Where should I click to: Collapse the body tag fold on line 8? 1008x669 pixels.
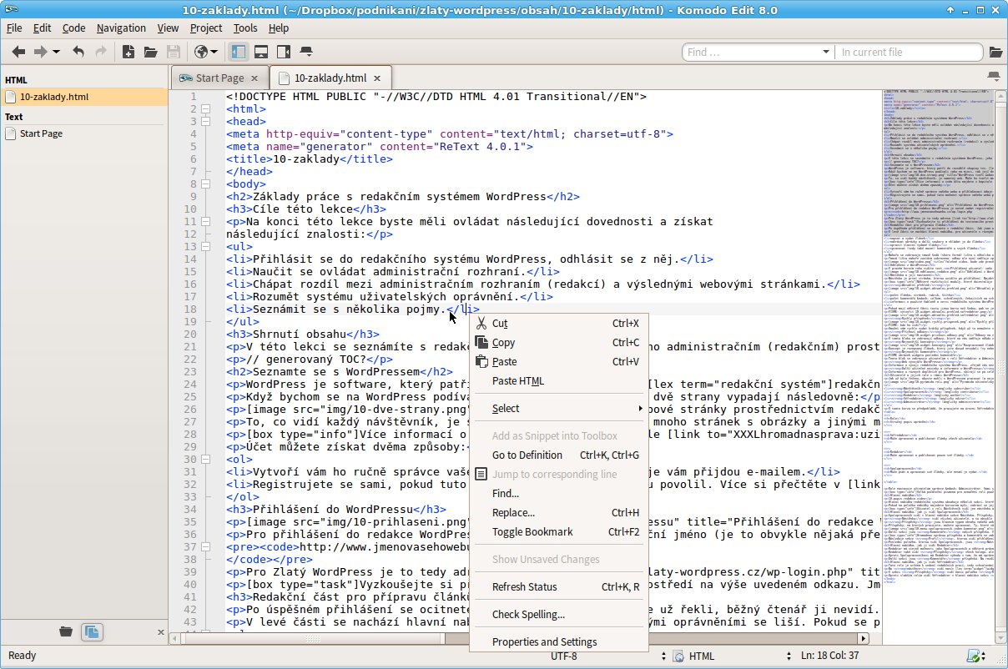[205, 184]
